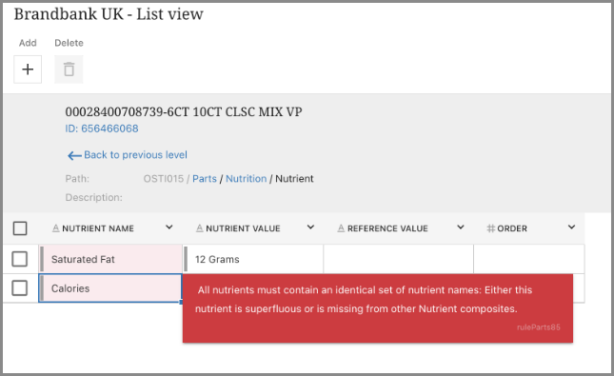Viewport: 614px width, 376px height.
Task: Check the Saturated Fat row checkbox
Action: click(20, 259)
